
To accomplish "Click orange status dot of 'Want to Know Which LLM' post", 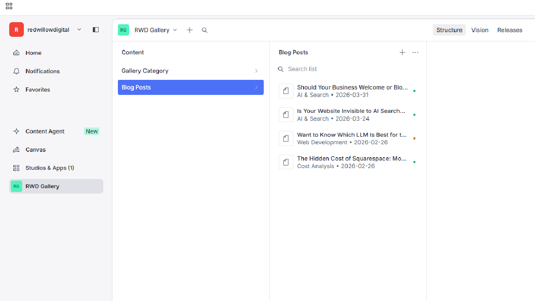I will [414, 138].
